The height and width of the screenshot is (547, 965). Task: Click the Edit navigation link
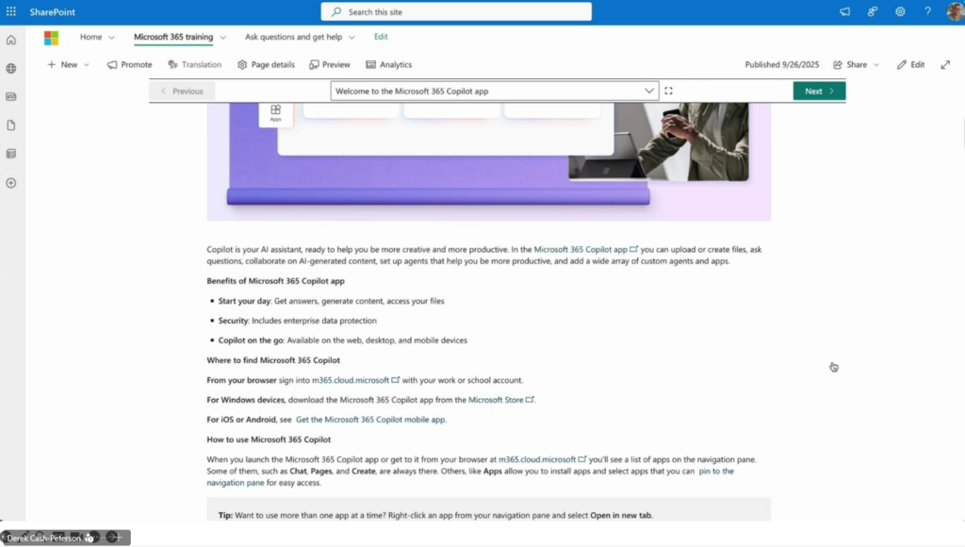[x=381, y=37]
